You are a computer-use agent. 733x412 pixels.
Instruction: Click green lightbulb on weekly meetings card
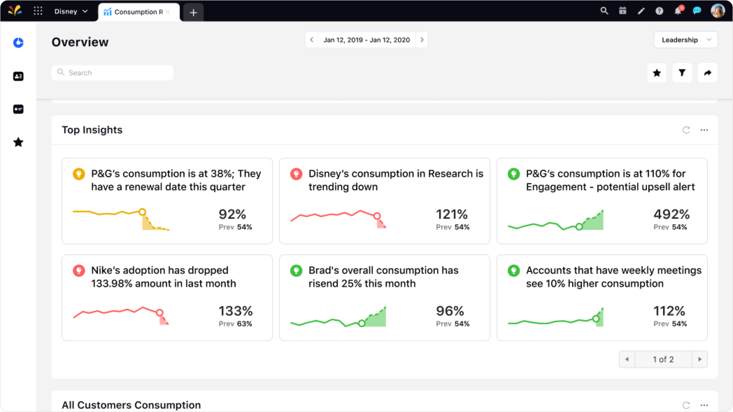tap(514, 271)
